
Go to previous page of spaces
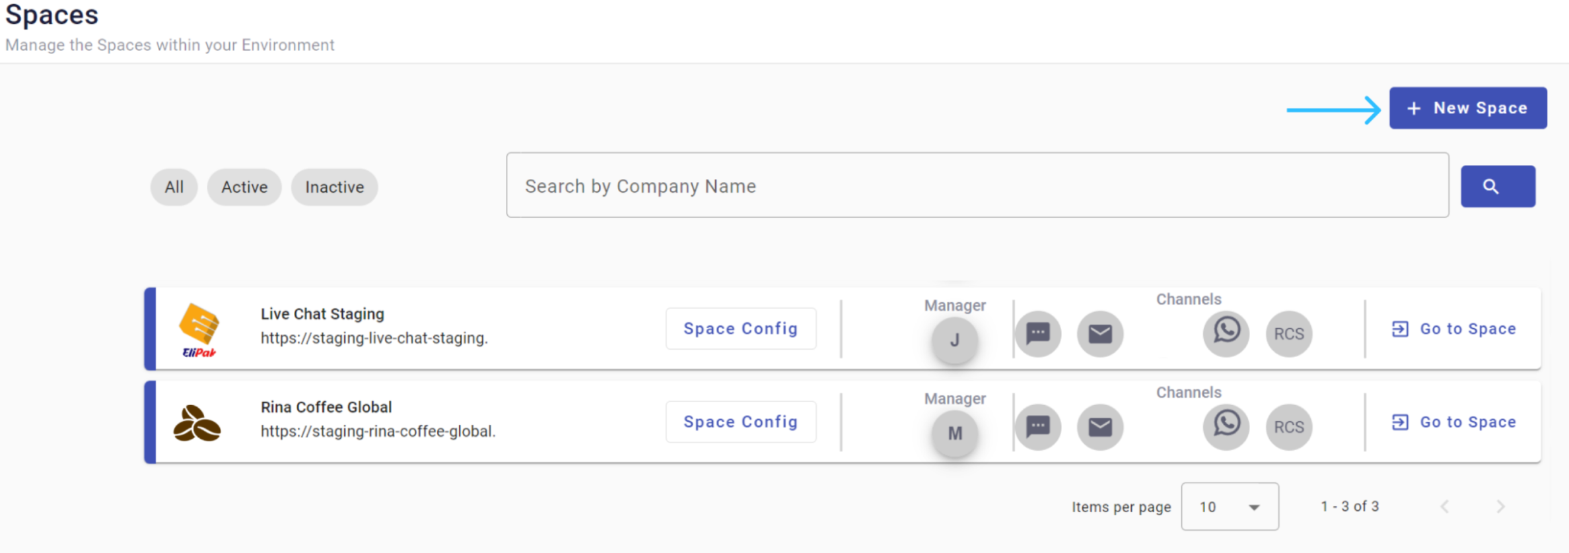click(1445, 506)
